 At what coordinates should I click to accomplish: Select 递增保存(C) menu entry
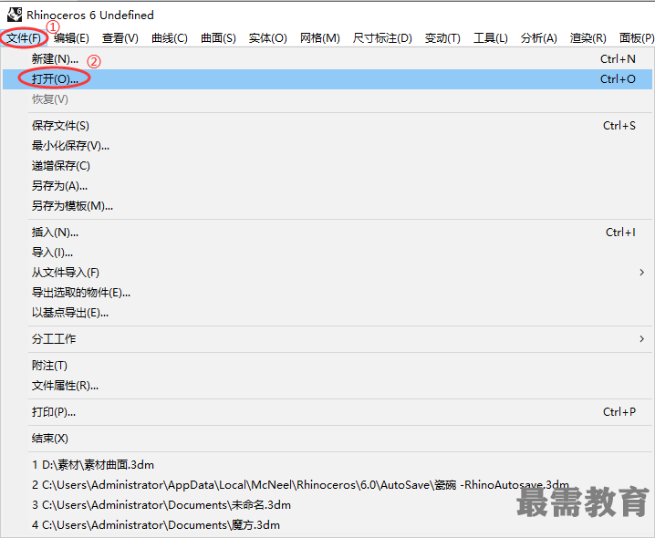(327, 165)
